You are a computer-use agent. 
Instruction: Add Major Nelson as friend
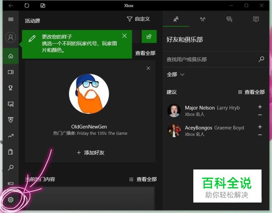coord(260,107)
